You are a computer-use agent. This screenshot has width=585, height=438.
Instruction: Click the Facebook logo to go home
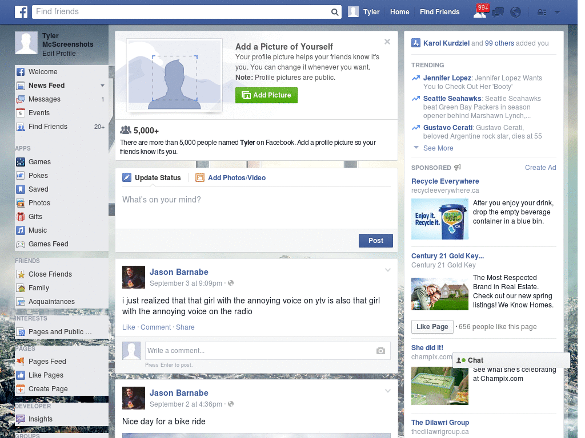click(x=21, y=11)
